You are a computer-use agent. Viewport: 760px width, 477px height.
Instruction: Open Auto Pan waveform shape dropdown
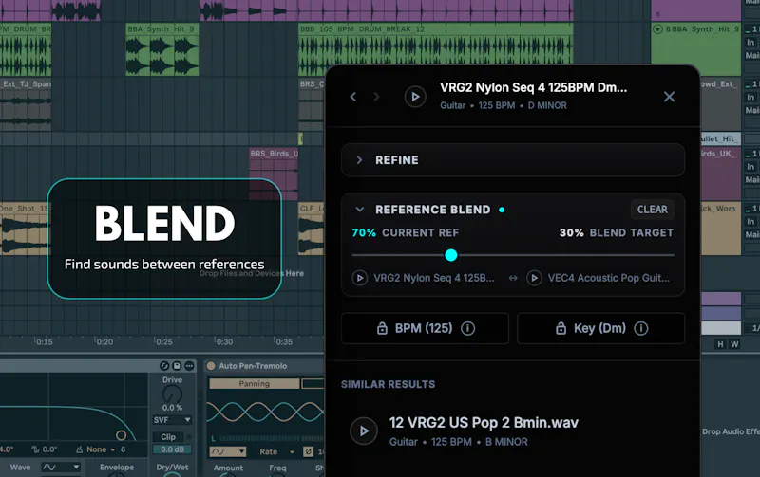[x=228, y=451]
